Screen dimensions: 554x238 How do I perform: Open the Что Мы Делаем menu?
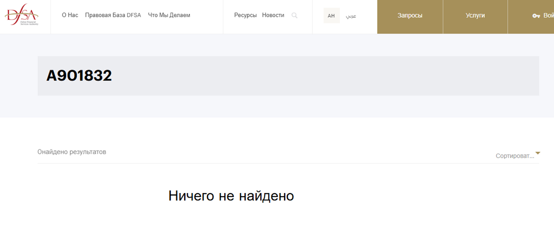coord(169,15)
